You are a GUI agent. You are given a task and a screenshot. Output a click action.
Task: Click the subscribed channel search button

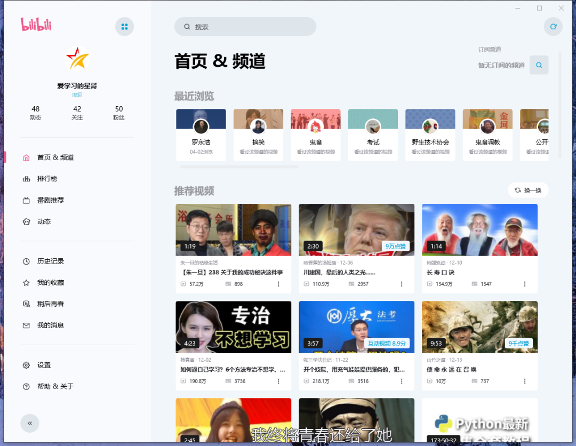pyautogui.click(x=539, y=65)
